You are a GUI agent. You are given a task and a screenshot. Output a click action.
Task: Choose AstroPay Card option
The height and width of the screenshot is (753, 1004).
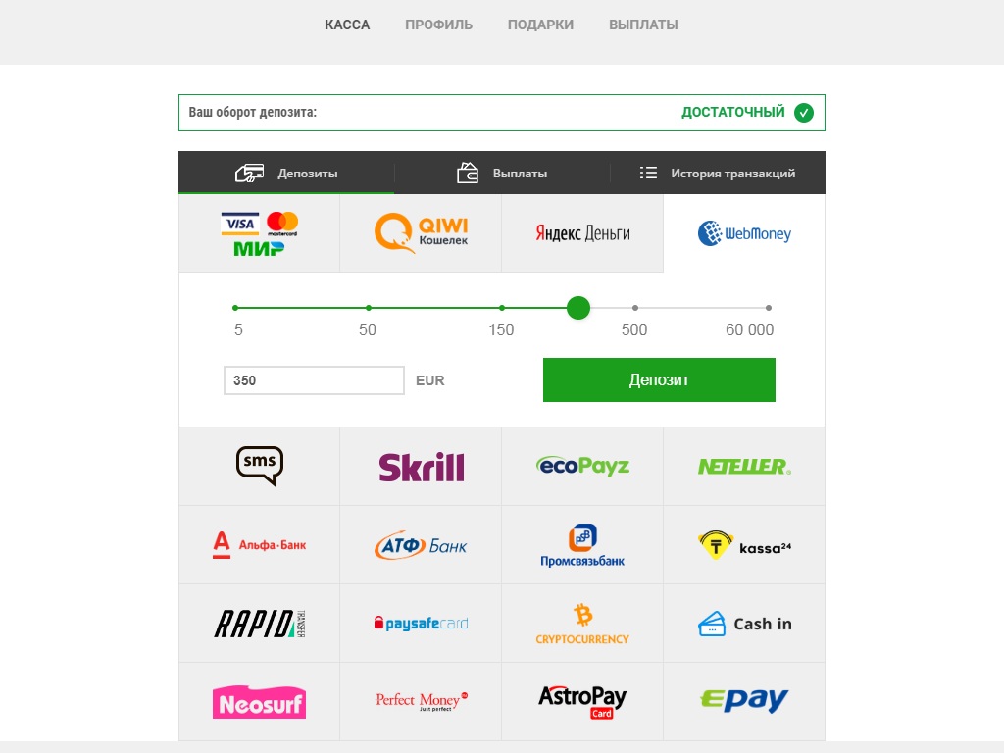(x=582, y=702)
